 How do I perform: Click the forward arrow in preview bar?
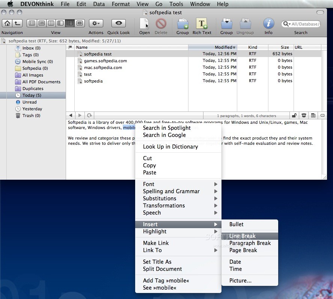point(80,116)
